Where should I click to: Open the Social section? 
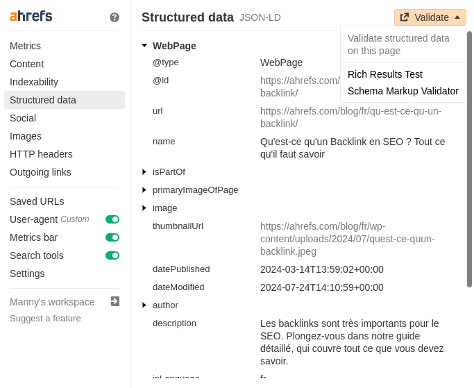[23, 118]
